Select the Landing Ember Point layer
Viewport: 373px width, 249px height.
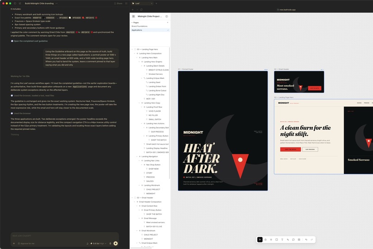pos(156,87)
